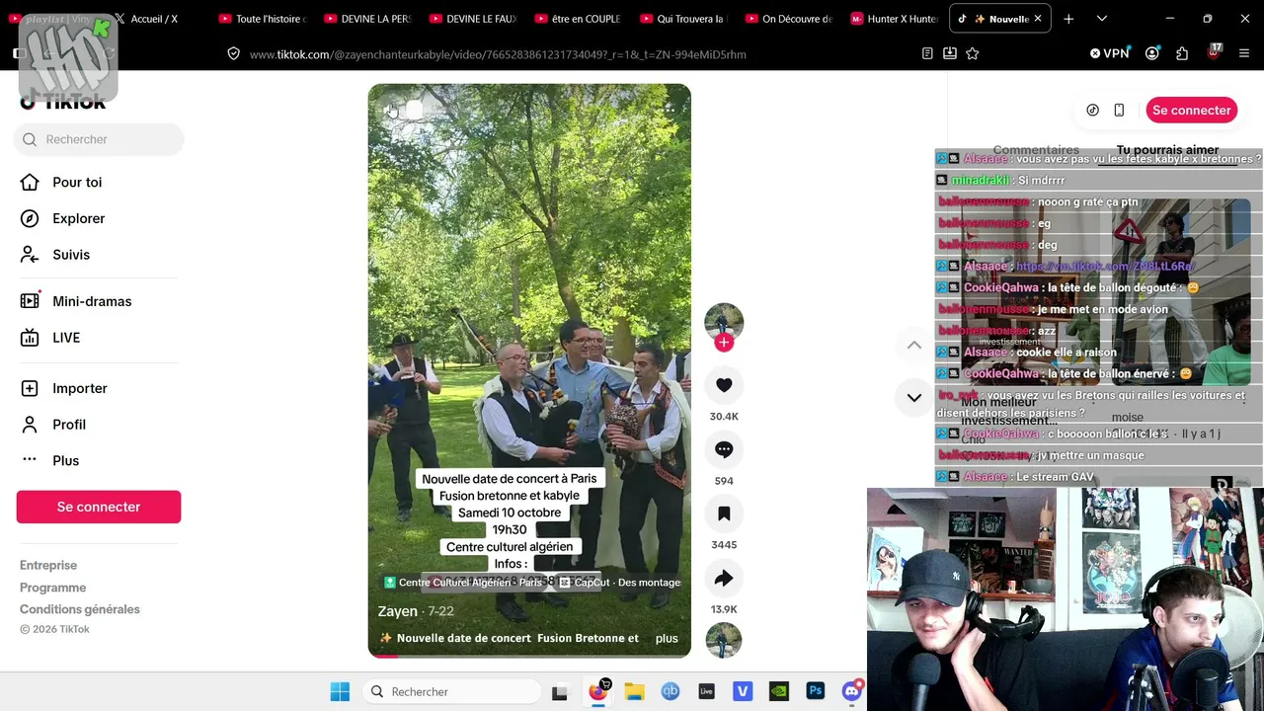1264x711 pixels.
Task: Open Zayen username on the video
Action: (398, 611)
